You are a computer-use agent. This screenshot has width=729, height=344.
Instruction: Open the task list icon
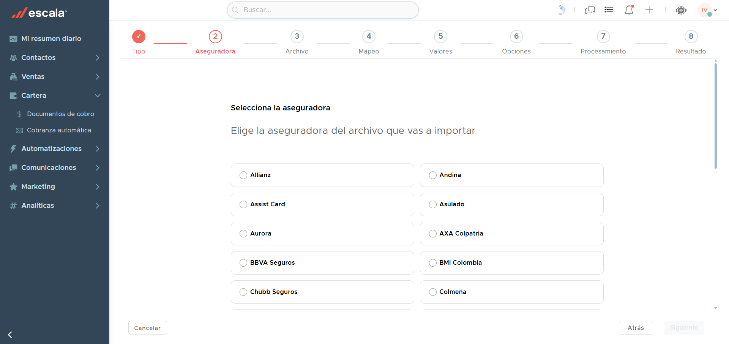click(x=609, y=10)
